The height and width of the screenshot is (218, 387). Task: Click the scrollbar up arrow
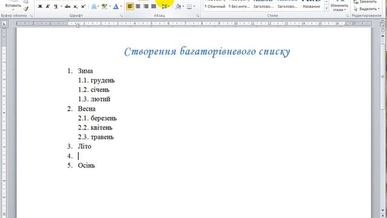383,36
